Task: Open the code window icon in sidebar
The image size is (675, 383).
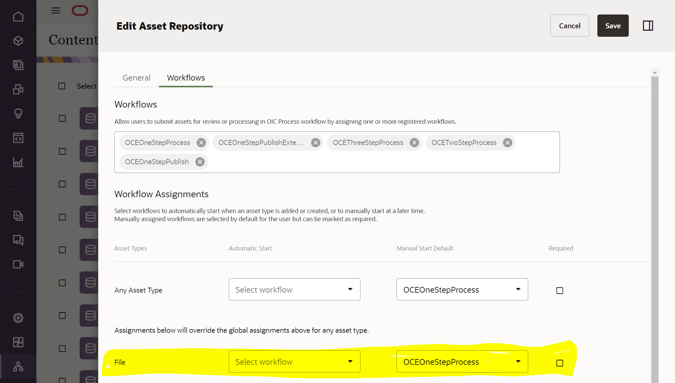Action: point(18,138)
